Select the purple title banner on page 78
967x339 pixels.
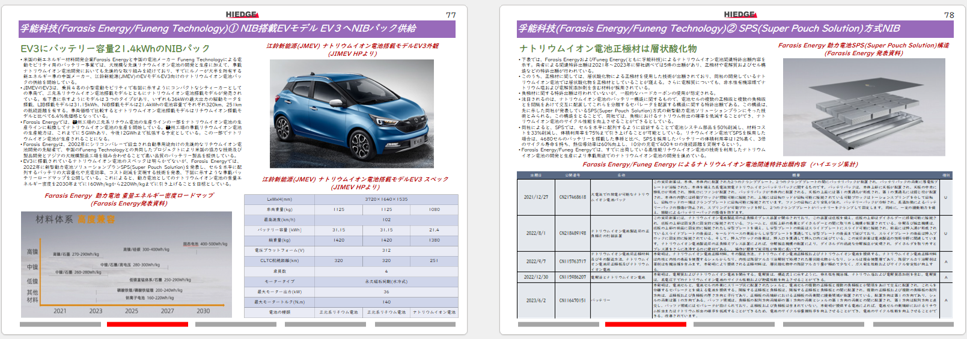[735, 29]
